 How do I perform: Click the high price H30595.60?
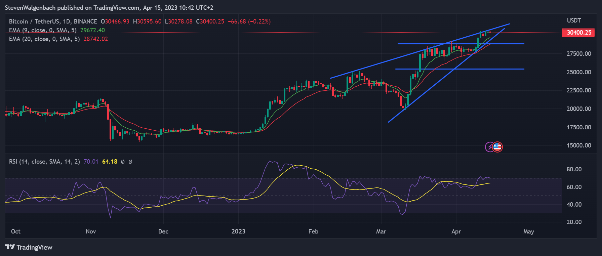click(147, 22)
